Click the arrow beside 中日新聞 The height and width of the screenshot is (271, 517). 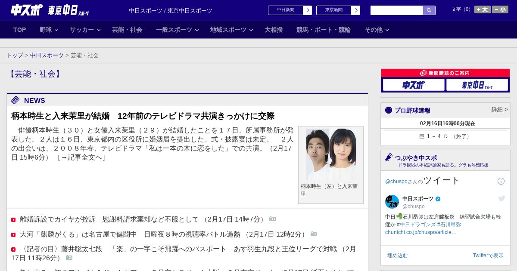[308, 10]
